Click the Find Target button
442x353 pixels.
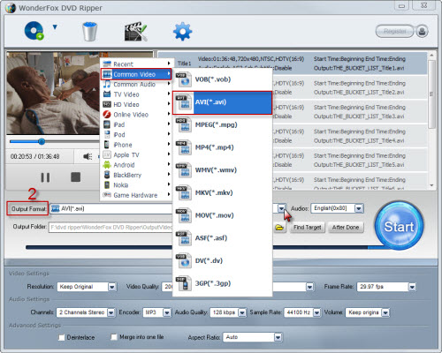[x=307, y=228]
